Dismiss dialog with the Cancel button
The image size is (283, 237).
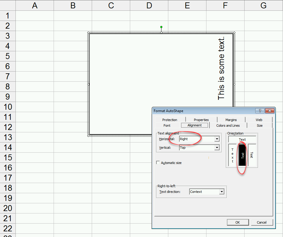click(262, 222)
